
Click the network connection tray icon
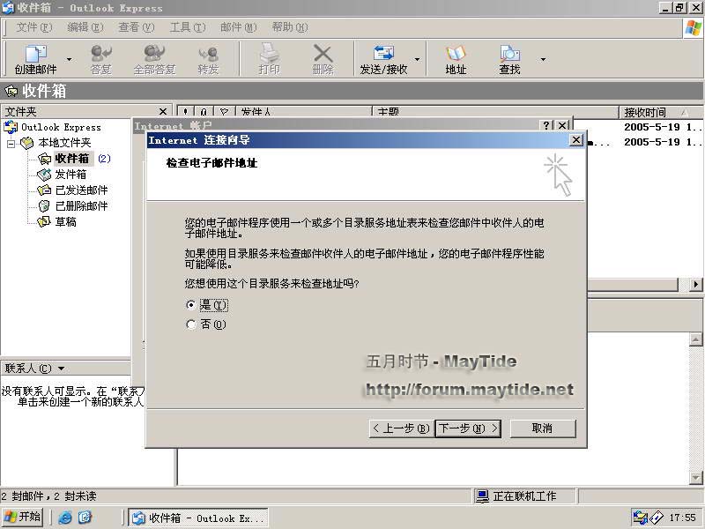pos(639,518)
